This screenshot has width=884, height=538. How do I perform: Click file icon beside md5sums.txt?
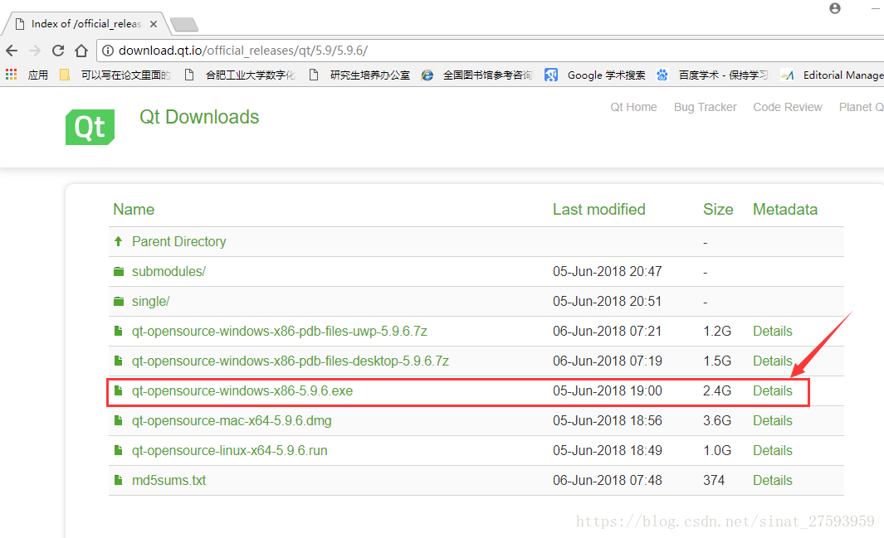click(119, 480)
